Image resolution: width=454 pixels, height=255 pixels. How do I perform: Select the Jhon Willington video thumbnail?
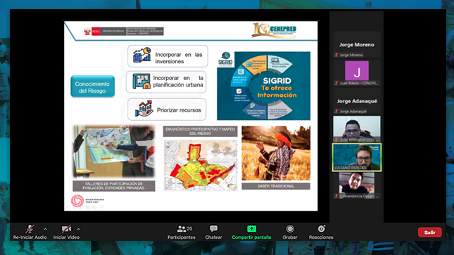[x=357, y=129]
